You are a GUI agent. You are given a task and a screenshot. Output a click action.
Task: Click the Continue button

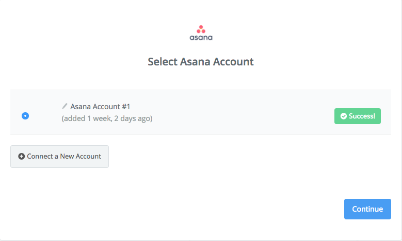367,209
